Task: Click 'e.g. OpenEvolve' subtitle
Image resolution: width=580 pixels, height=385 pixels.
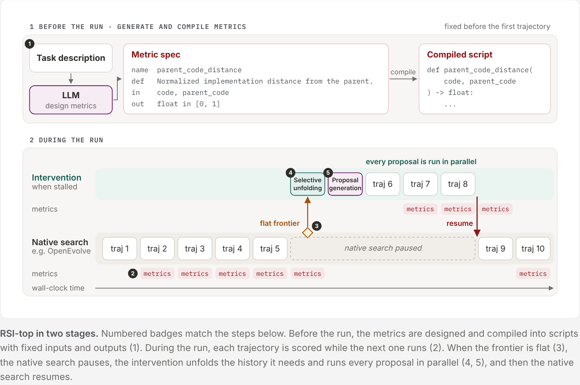Action: [x=61, y=251]
